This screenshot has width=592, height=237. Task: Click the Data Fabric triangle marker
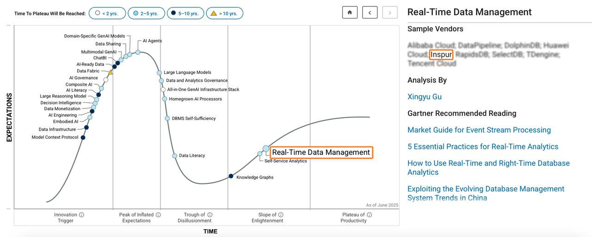tap(110, 72)
